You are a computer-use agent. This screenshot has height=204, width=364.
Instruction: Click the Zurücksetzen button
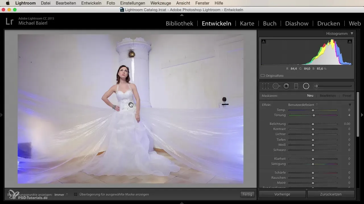tap(331, 194)
